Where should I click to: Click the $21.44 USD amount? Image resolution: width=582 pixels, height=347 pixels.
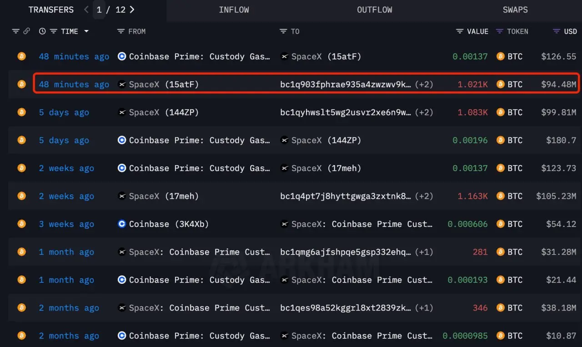click(x=561, y=280)
